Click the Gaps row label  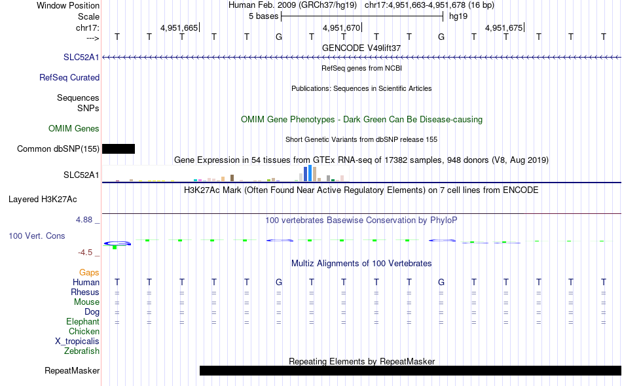89,272
